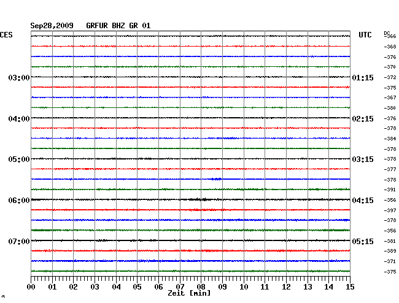Click the 13 minute axis label
Screen dimensions: 399x303
click(x=308, y=287)
